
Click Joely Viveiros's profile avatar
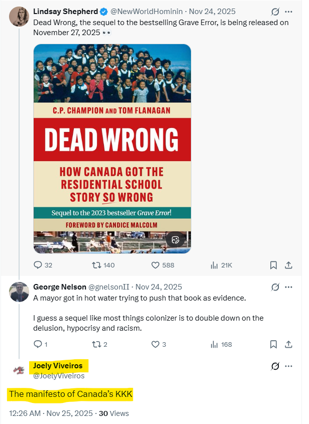point(19,370)
